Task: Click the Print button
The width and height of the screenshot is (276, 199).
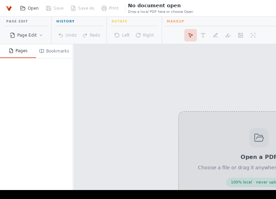Action: pyautogui.click(x=110, y=8)
